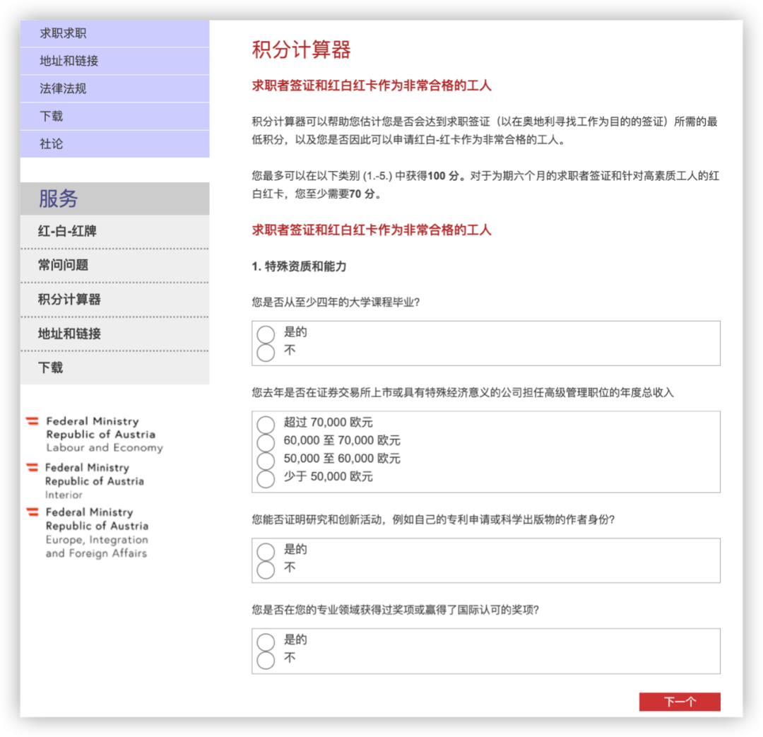Choose income 60,000 至 70,000 欧元

(266, 442)
